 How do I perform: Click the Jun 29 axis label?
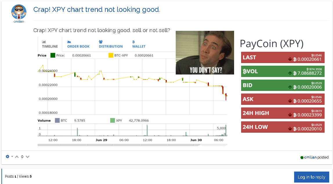101,140
